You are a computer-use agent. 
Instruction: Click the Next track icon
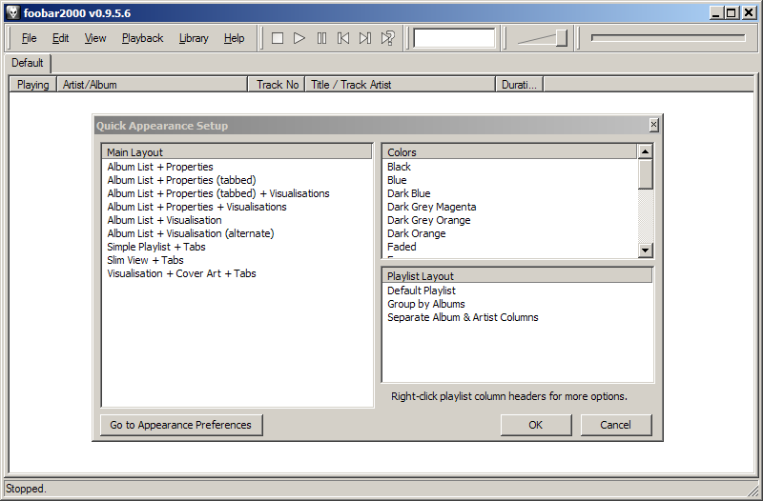(x=365, y=38)
